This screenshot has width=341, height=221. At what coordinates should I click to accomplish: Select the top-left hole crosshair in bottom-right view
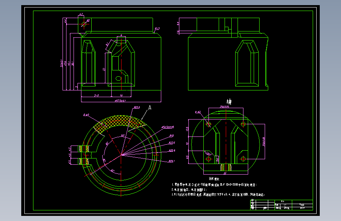point(208,124)
